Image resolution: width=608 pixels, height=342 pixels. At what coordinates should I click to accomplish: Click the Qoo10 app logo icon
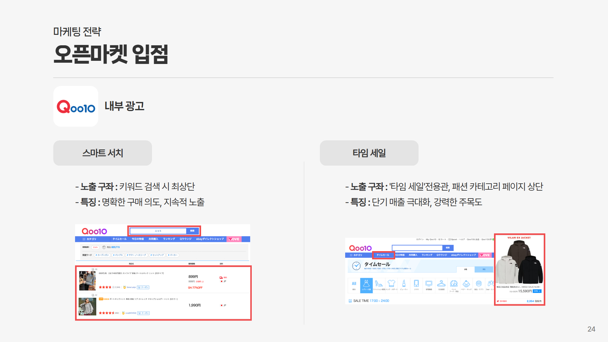click(x=76, y=106)
